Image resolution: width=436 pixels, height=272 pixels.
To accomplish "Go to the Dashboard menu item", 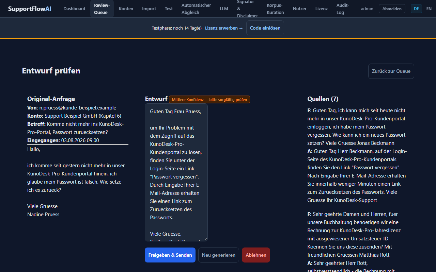I will (x=74, y=9).
